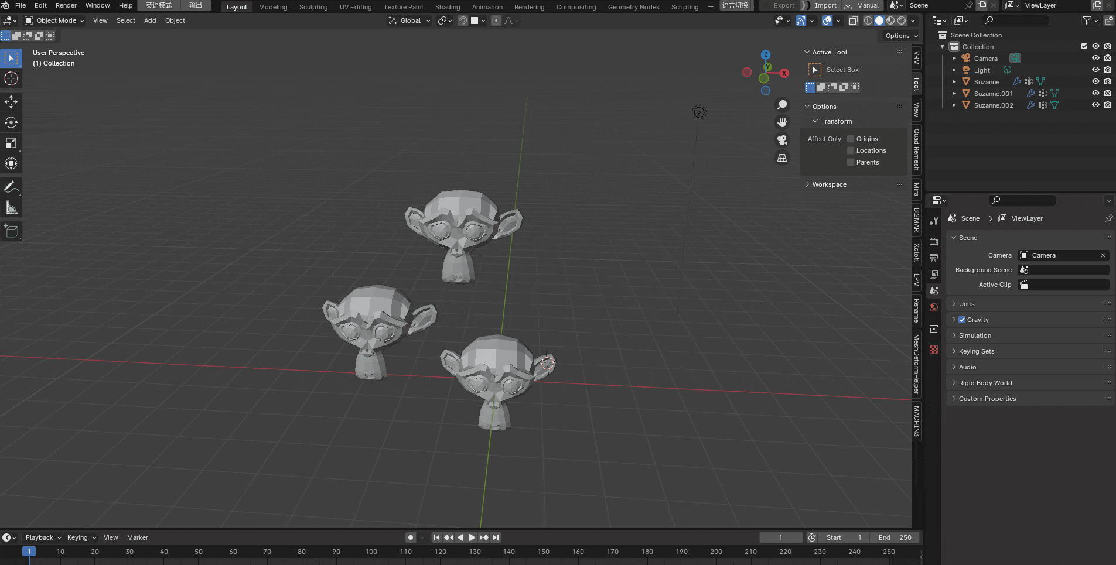Screen dimensions: 1116x565
Task: Open the outliner filter funnel
Action: click(1088, 20)
